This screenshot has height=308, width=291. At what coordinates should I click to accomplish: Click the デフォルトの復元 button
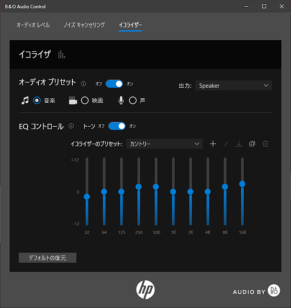coord(47,258)
